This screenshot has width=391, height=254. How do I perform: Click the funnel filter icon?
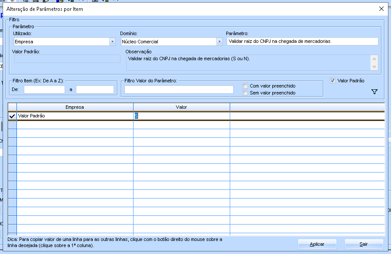coord(374,92)
